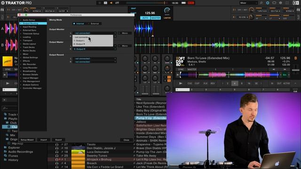Image resolution: width=301 pixels, height=169 pixels.
Task: Open Output Record R dropdown
Action: pos(95,62)
